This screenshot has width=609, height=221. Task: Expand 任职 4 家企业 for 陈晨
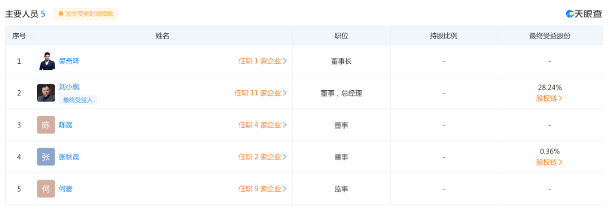[263, 125]
